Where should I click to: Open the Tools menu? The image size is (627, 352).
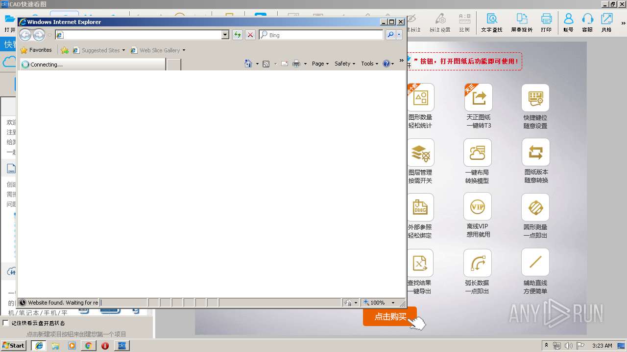pos(370,64)
